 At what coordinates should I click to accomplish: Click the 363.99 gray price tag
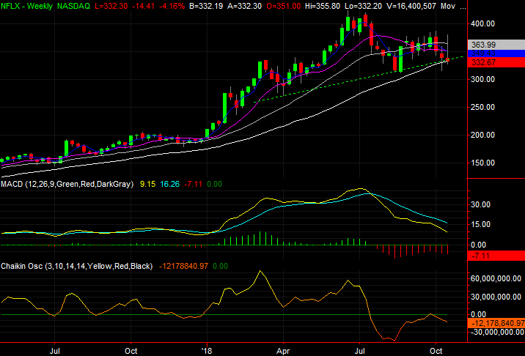coord(496,45)
